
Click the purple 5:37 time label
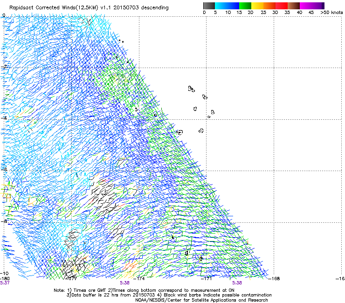coord(5,283)
